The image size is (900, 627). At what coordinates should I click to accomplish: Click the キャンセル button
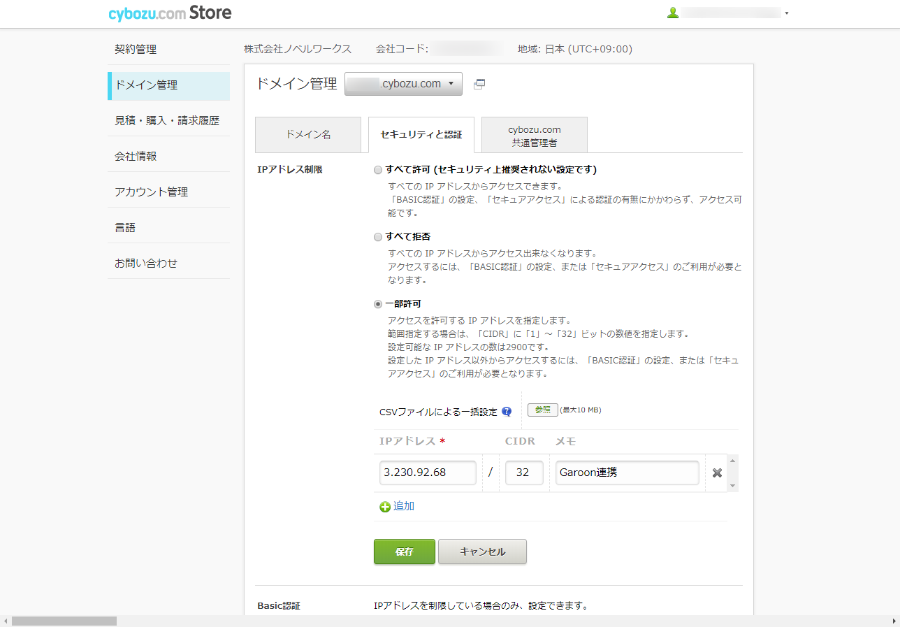482,552
